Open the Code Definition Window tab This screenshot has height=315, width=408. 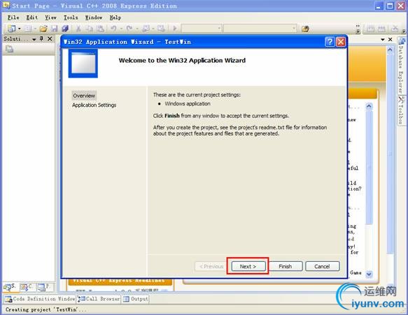tap(40, 299)
